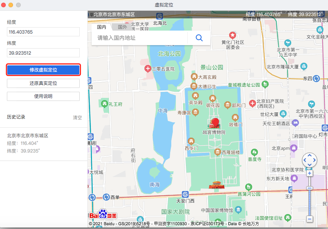
Task: Click the map zoom slider handle
Action: coord(309,188)
